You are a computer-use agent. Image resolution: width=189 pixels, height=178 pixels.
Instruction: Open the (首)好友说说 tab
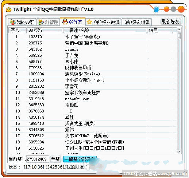coord(137,22)
